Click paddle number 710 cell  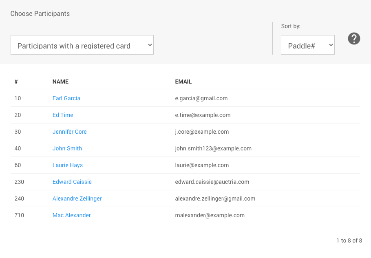(19, 215)
